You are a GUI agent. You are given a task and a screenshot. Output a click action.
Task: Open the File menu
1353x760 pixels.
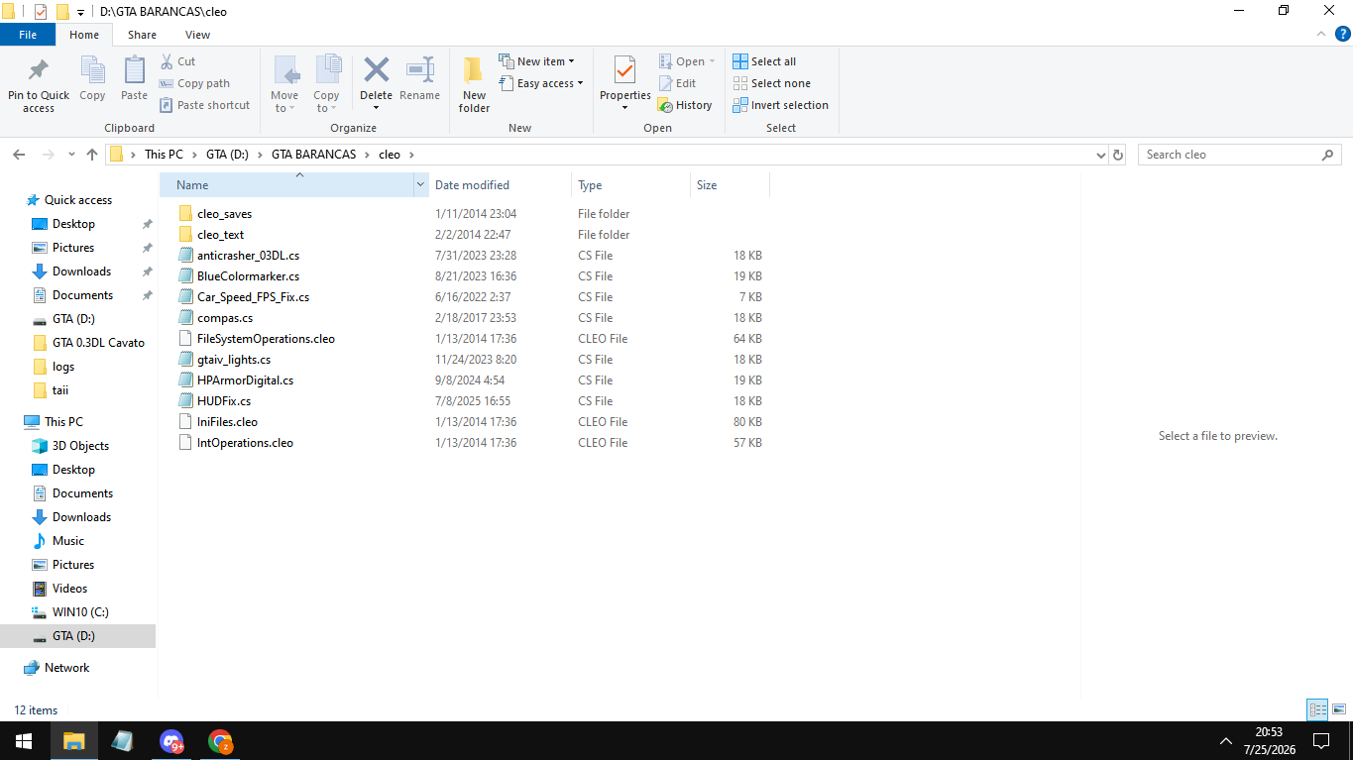coord(28,35)
